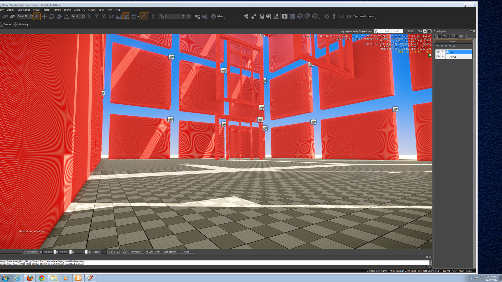
Task: Choose the Select Terrain tool
Action: point(67,16)
